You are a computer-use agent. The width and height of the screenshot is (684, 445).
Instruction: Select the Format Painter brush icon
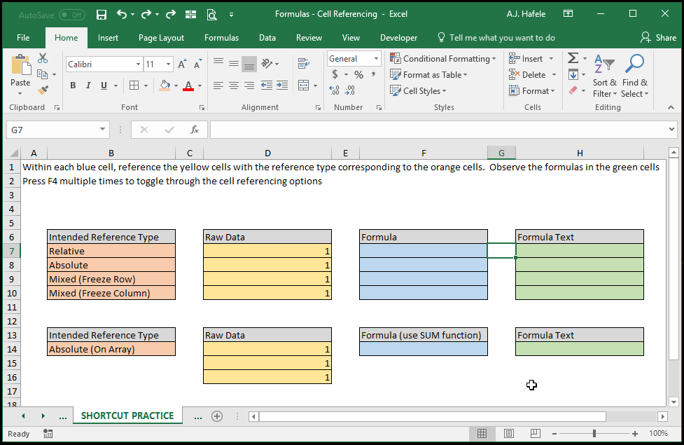[x=43, y=90]
